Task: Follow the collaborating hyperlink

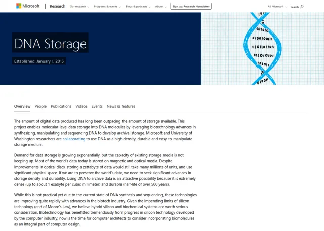Action: (74, 139)
